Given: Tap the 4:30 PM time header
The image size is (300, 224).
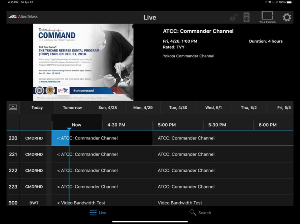Looking at the screenshot, I should (116, 125).
